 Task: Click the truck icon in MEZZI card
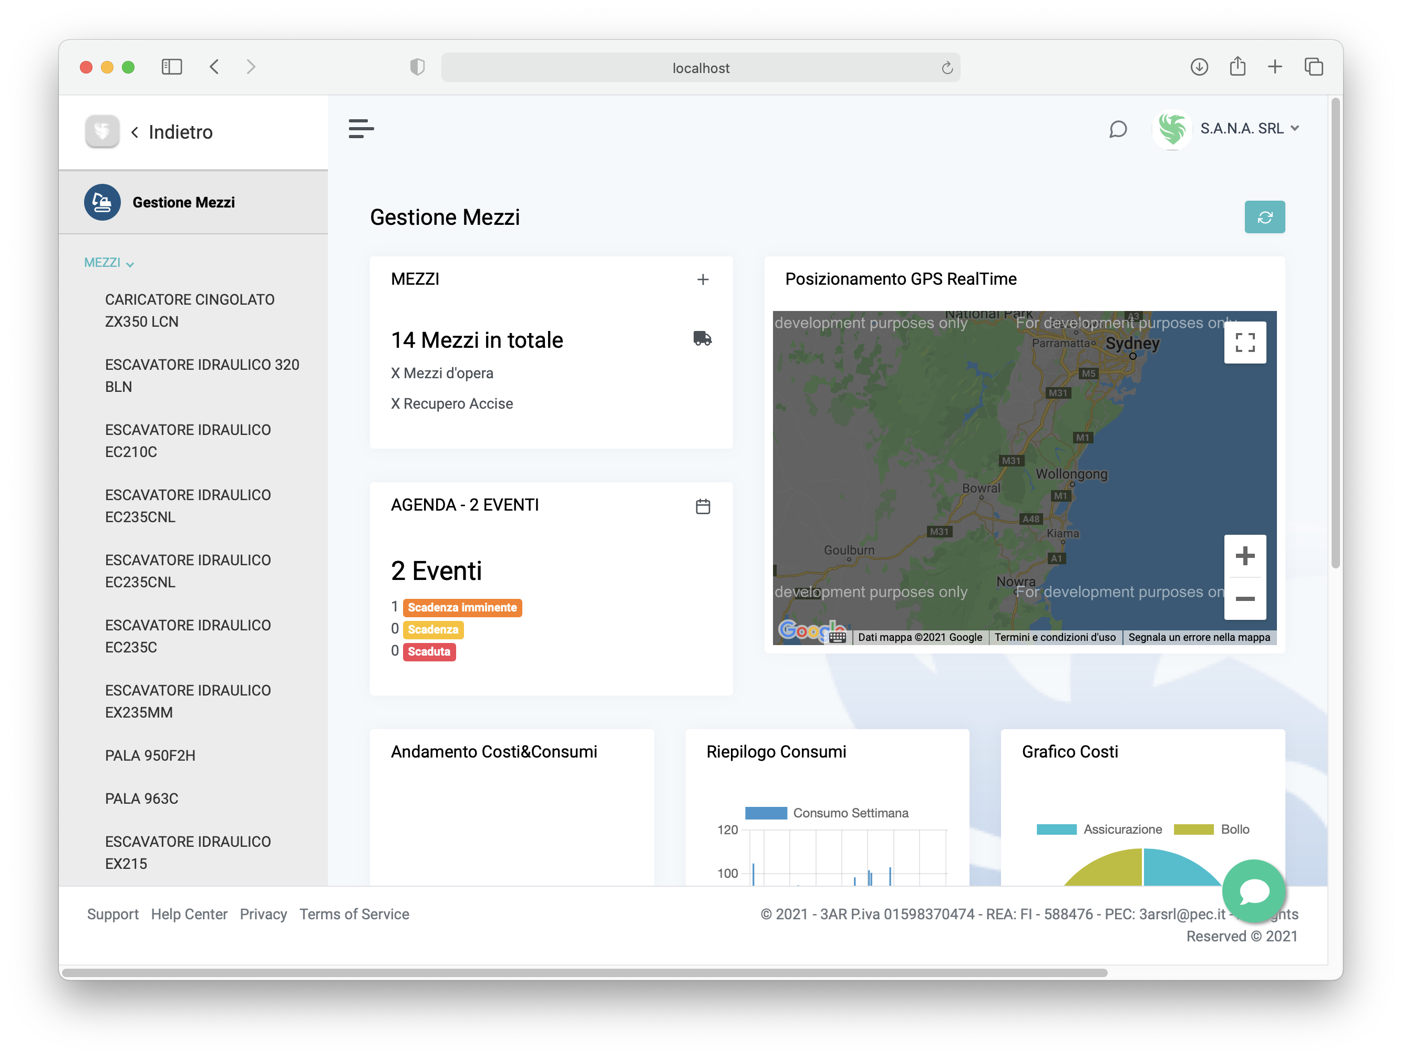point(702,338)
